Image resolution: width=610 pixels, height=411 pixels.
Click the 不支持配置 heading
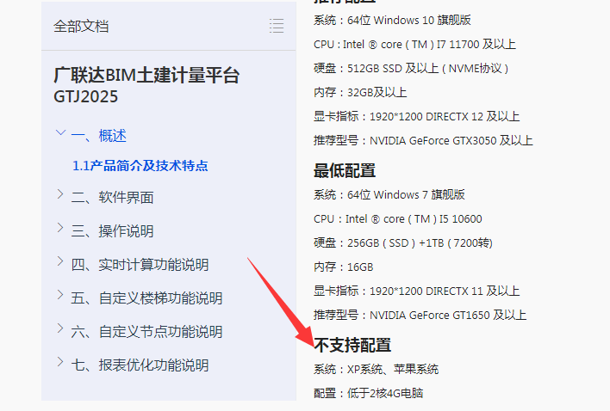point(352,345)
